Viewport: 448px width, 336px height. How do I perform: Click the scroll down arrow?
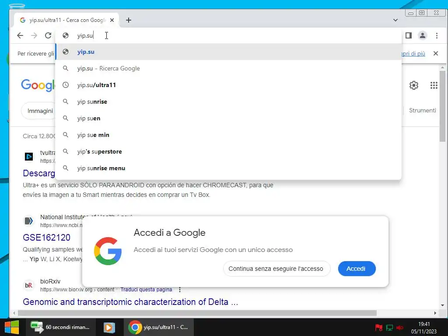(442, 305)
